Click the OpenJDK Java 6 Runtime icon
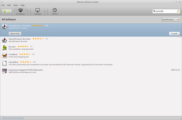182x120 pixels. click(5, 40)
